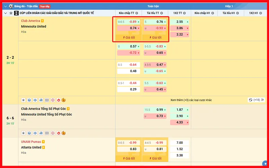The width and height of the screenshot is (269, 168).
Task: Click Xem thêm (+3) các loại cược khác
Action: tap(191, 100)
